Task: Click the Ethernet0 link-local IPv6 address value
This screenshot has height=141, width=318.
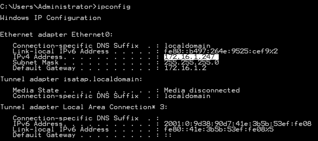Action: (221, 51)
